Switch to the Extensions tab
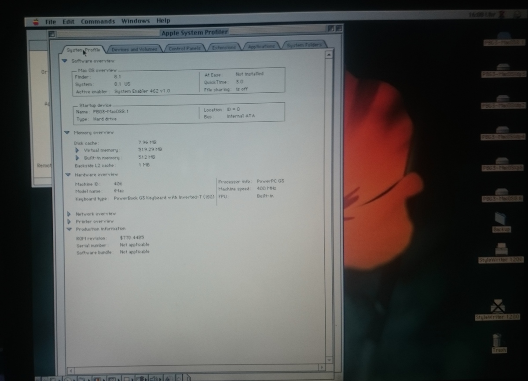Screen dimensions: 528x381 (x=224, y=47)
